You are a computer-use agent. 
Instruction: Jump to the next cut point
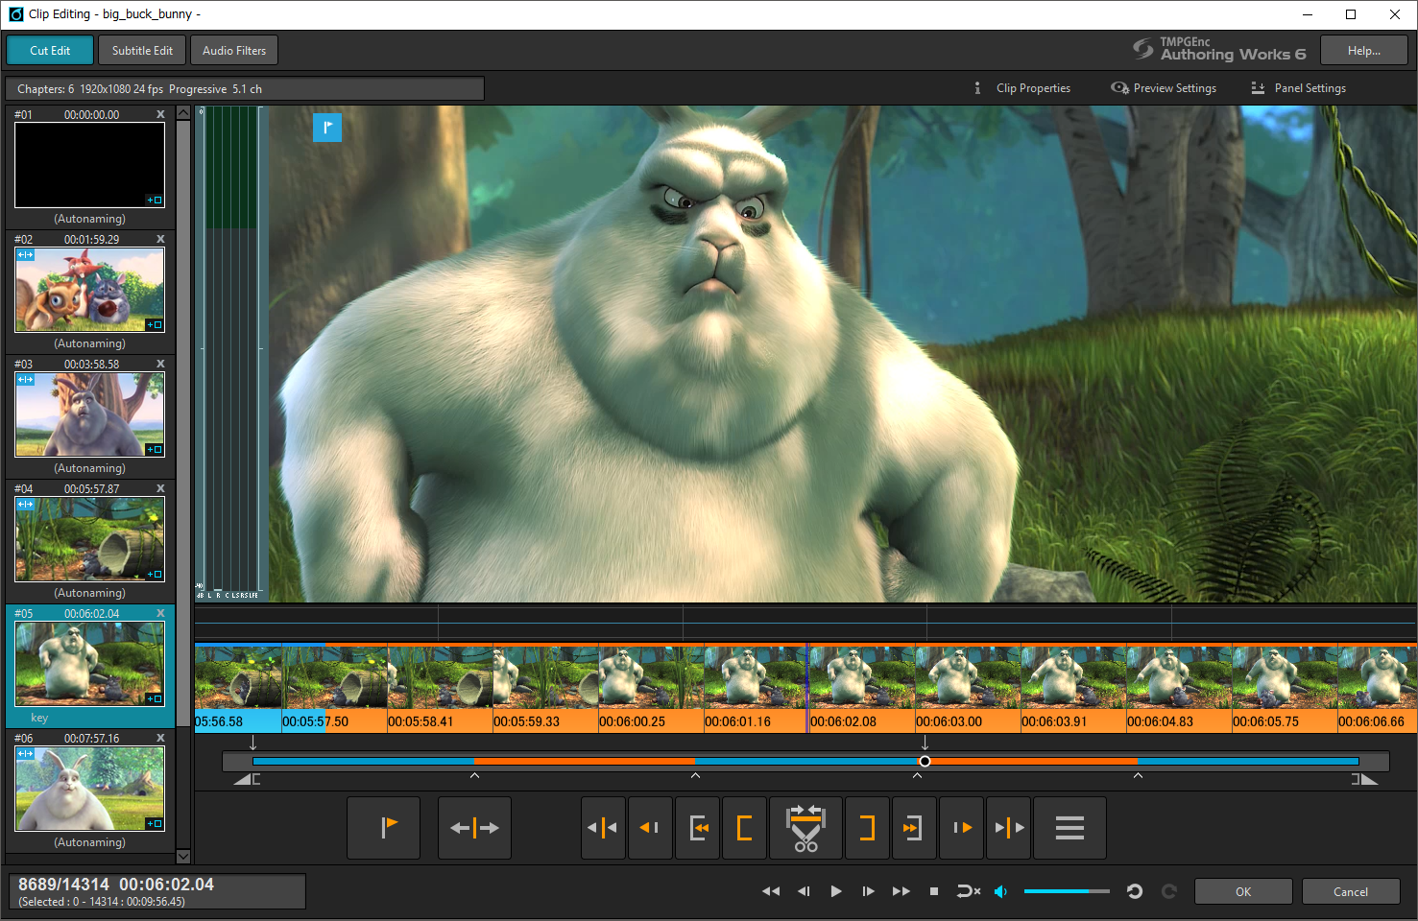point(1008,827)
